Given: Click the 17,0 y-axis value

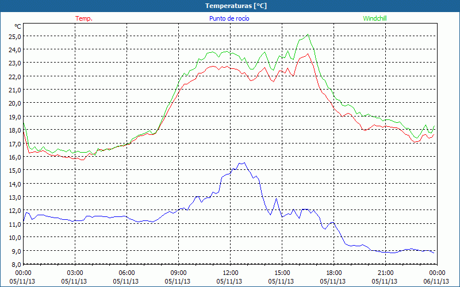Looking at the screenshot, I should (x=16, y=144).
